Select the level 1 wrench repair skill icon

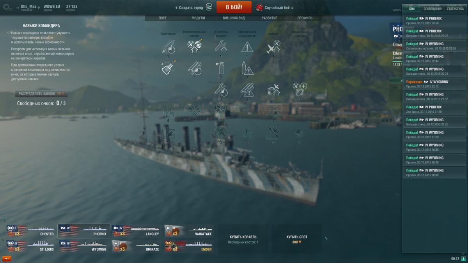(x=221, y=47)
